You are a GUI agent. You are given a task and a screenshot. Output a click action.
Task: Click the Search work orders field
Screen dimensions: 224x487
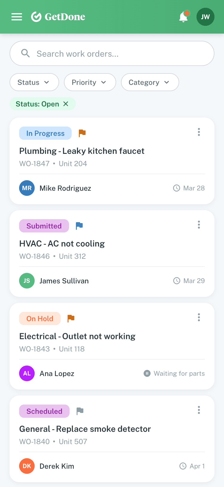point(112,53)
